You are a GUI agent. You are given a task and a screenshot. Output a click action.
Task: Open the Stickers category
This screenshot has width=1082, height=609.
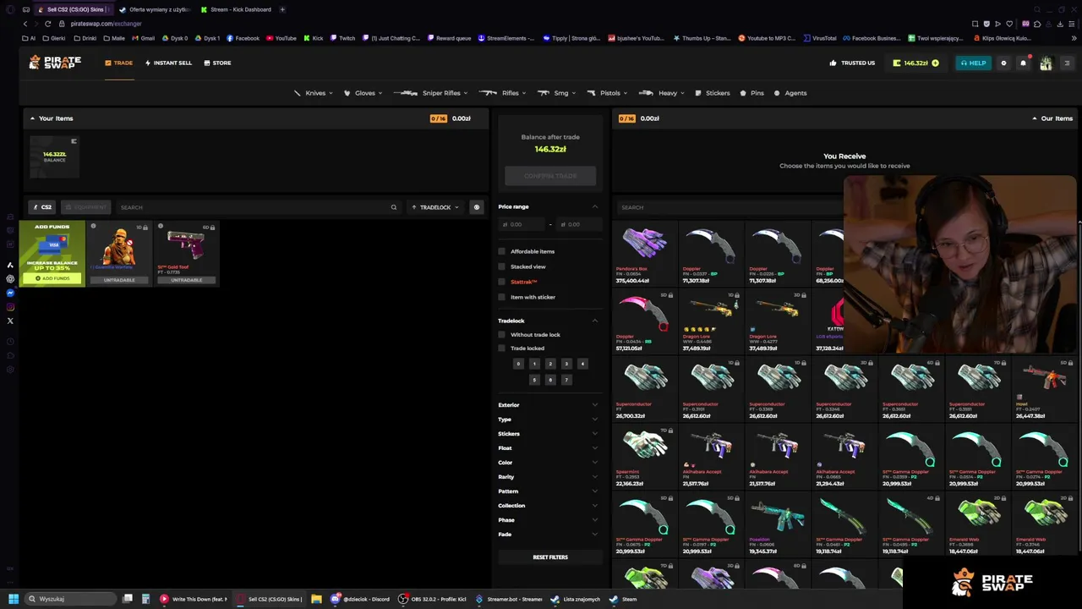pyautogui.click(x=713, y=93)
